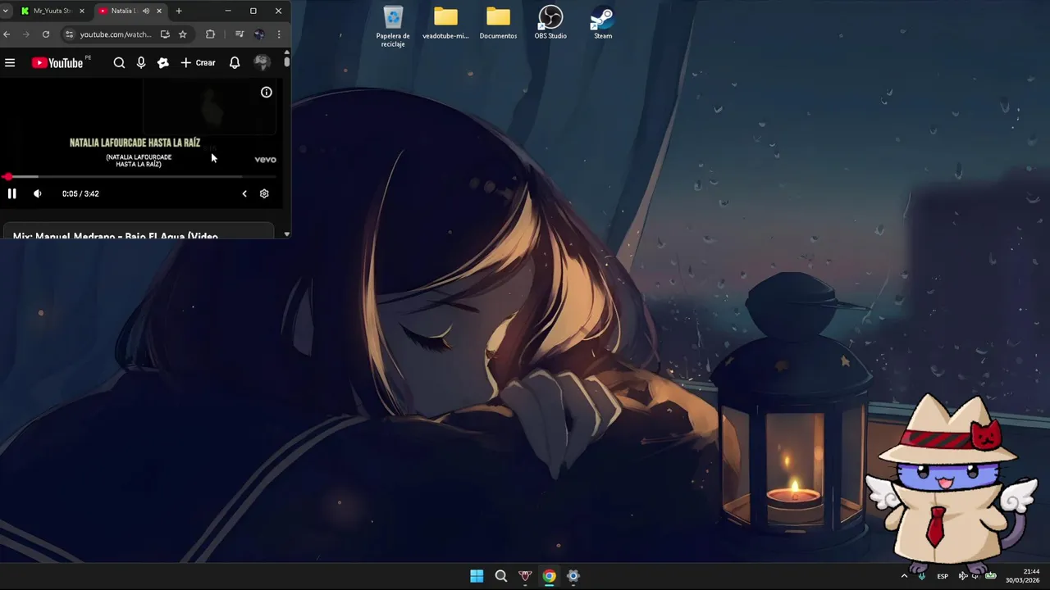
Task: Click the vevo logo on the video
Action: coord(265,160)
